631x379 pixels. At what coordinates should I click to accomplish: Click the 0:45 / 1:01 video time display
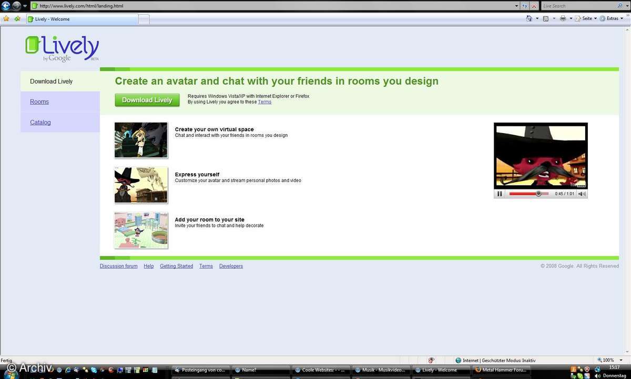tap(564, 194)
